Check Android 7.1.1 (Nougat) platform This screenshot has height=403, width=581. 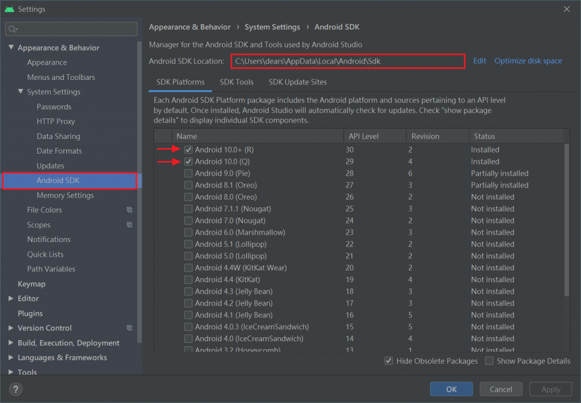coord(188,209)
